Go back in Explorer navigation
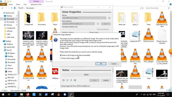The width and height of the screenshot is (172, 97). click(2, 8)
